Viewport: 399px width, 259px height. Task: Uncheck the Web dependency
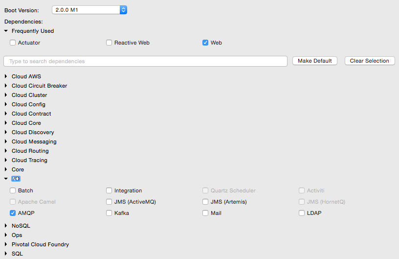(x=205, y=43)
